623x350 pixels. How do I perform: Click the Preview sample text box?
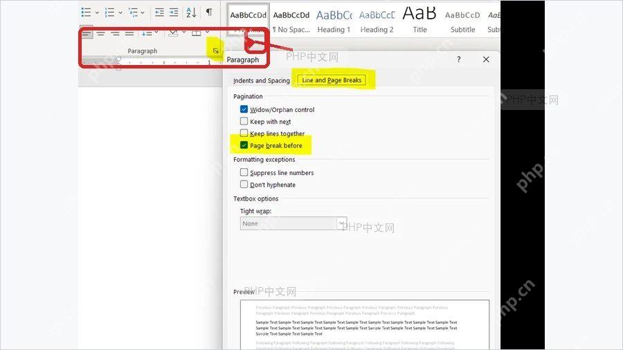point(365,324)
